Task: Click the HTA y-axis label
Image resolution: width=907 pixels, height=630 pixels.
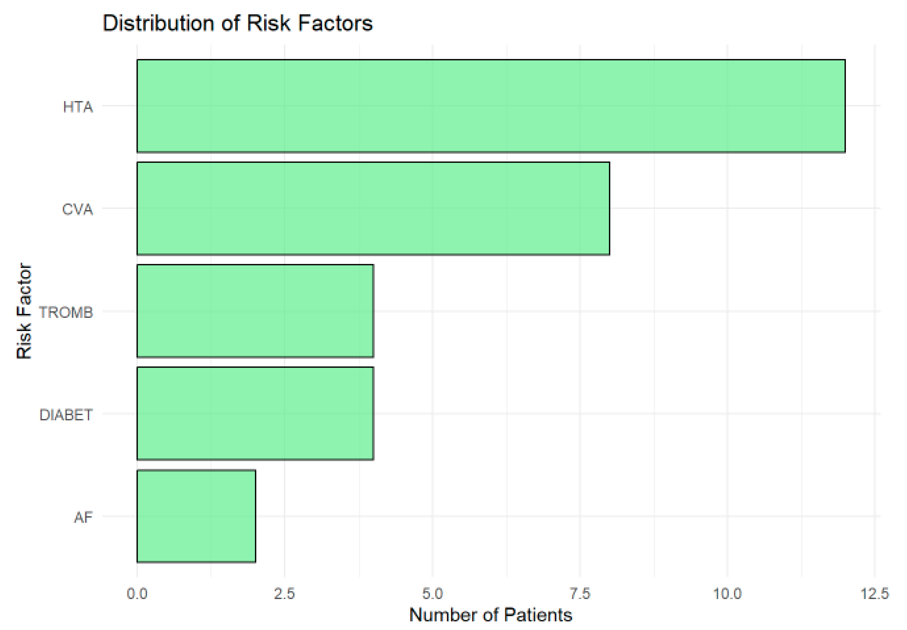Action: pyautogui.click(x=78, y=107)
